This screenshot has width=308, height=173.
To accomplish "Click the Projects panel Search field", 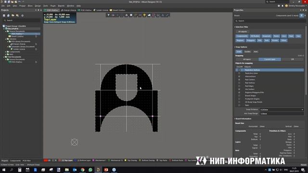I will (22, 20).
